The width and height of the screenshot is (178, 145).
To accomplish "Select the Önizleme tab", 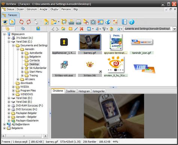I will 58,91.
